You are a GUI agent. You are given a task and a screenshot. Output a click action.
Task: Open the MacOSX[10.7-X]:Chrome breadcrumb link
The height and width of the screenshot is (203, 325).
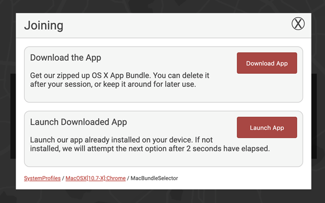[x=95, y=178]
